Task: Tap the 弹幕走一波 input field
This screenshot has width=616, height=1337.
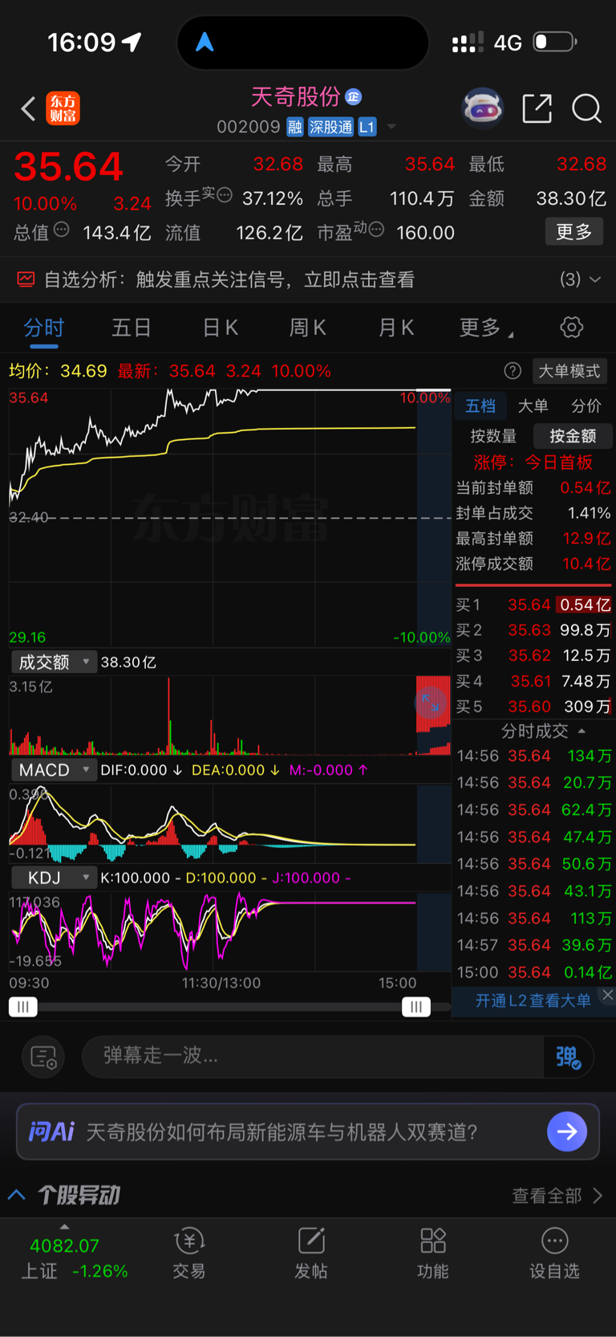Action: click(313, 1056)
